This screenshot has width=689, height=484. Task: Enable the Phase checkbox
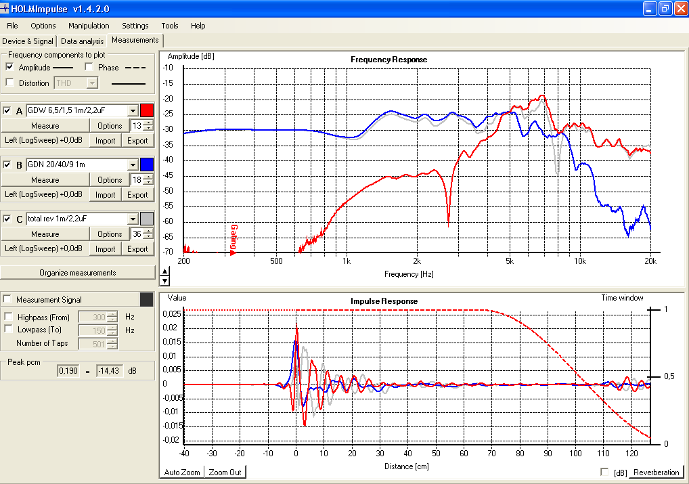(89, 67)
